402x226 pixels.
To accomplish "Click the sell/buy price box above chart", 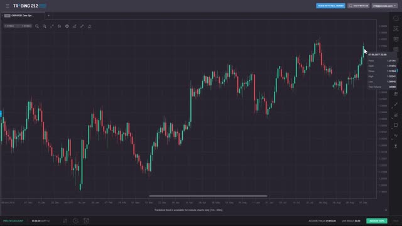I will [x=18, y=26].
